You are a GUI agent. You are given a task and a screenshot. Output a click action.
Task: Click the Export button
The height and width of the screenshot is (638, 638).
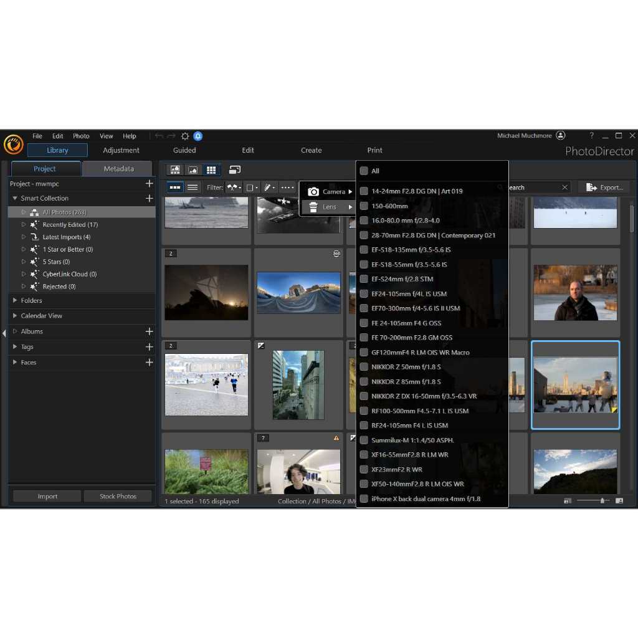604,187
